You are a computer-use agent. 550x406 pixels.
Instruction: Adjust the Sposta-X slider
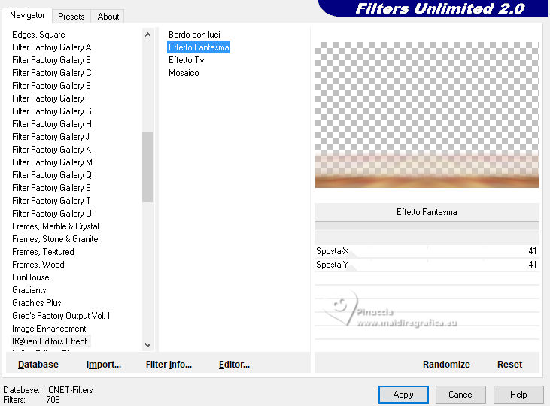click(427, 251)
